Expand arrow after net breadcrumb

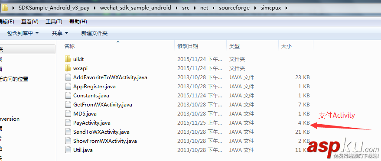coord(214,8)
